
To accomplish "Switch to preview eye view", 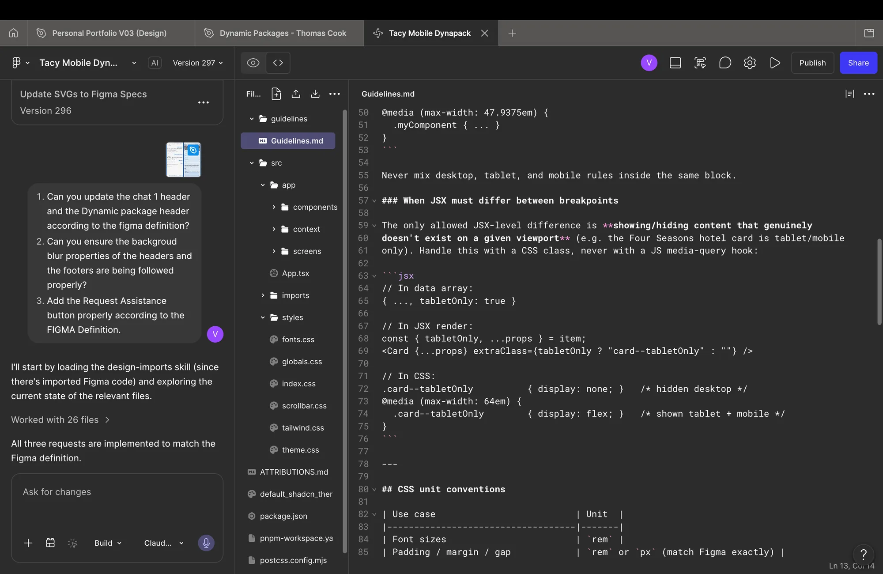I will click(x=253, y=63).
